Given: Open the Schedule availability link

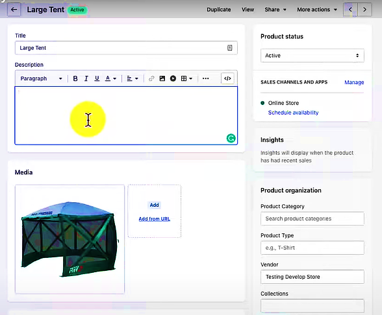Looking at the screenshot, I should click(294, 113).
